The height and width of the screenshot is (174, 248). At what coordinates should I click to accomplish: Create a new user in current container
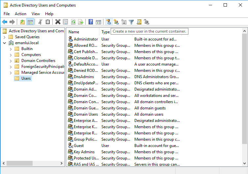108,22
